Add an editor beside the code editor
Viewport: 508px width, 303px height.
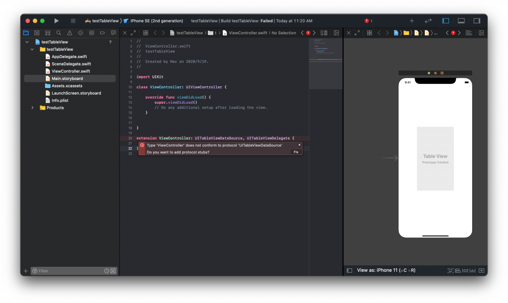[x=336, y=33]
